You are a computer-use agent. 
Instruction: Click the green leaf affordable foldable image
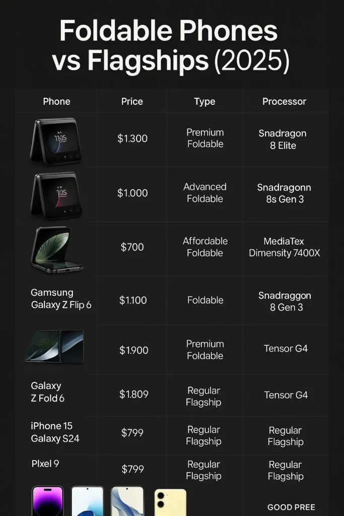pyautogui.click(x=57, y=250)
